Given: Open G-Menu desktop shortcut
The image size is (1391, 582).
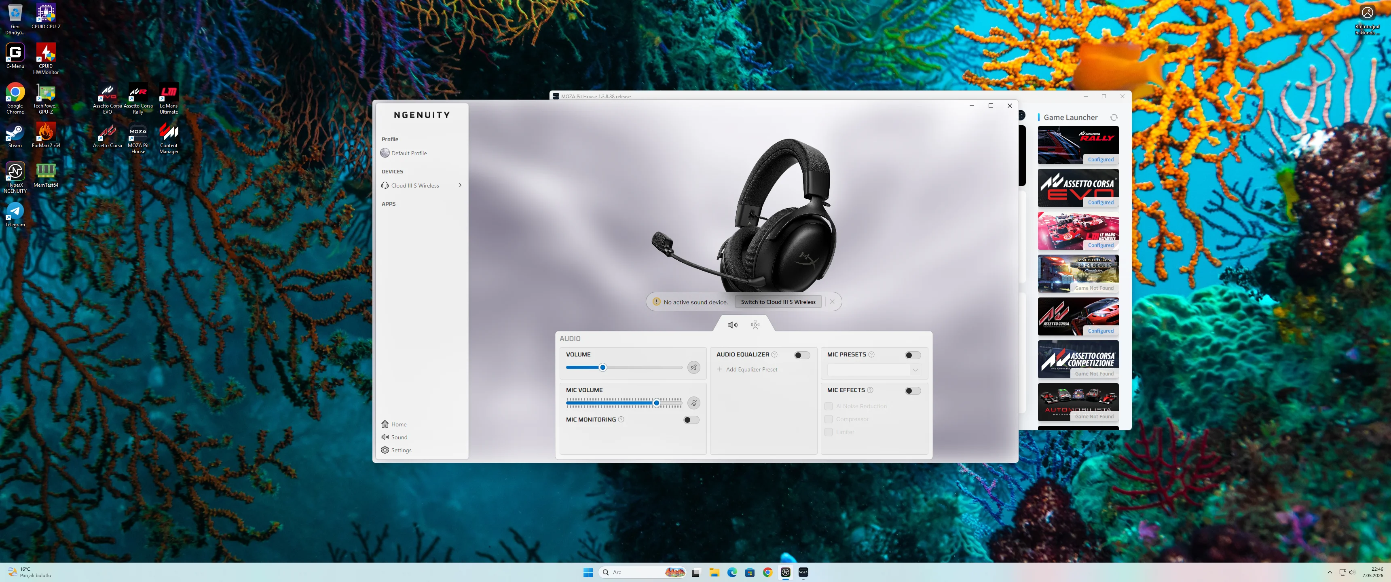Looking at the screenshot, I should click(x=15, y=56).
